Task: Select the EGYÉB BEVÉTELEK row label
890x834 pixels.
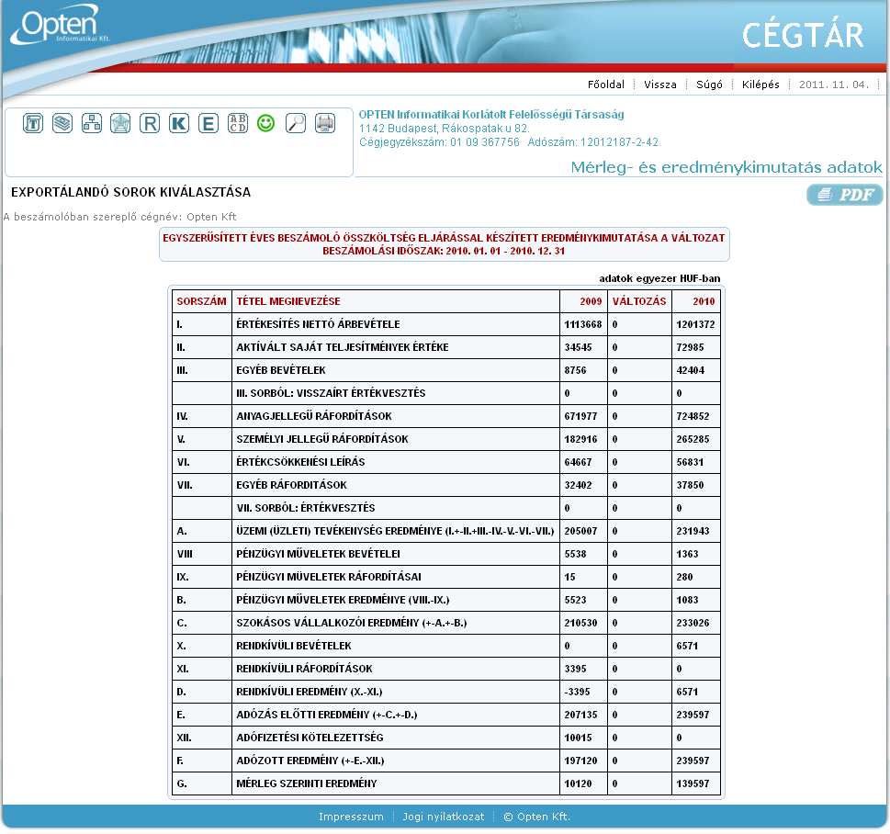Action: 281,370
